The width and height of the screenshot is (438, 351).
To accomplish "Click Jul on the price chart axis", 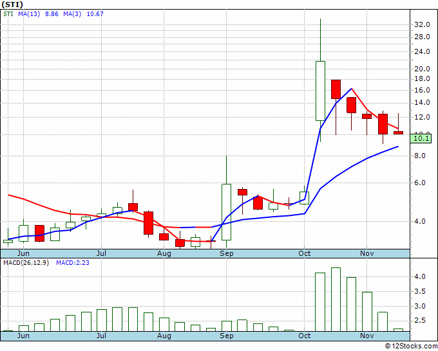I will 101,253.
